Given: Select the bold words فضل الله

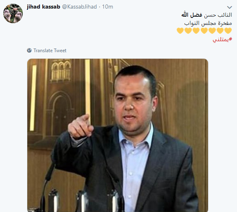Looking at the screenshot, I should coord(192,15).
